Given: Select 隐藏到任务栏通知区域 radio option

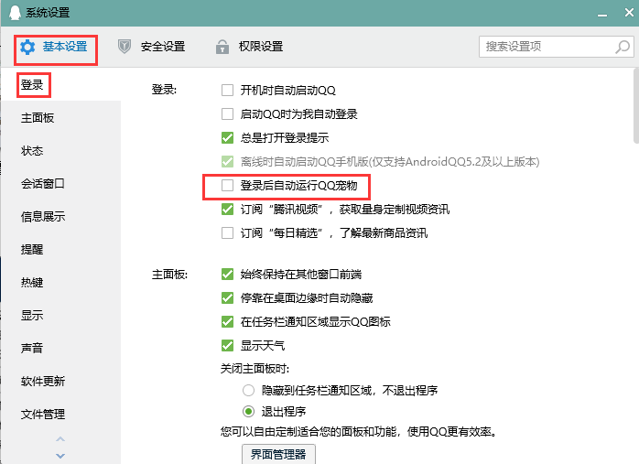Looking at the screenshot, I should (249, 391).
